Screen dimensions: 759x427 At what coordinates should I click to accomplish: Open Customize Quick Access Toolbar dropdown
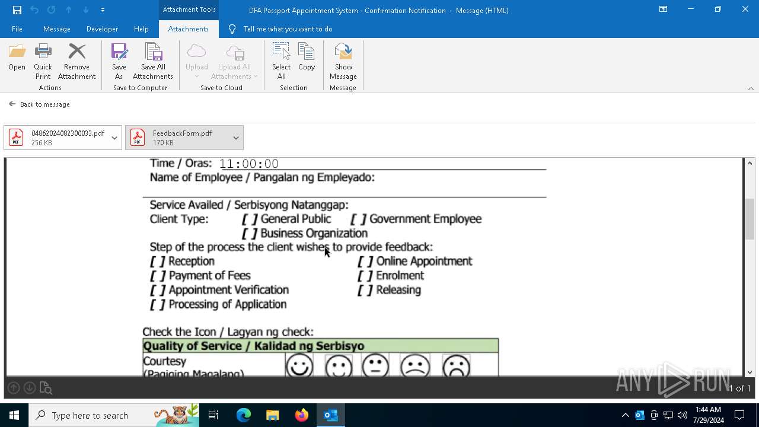click(103, 10)
